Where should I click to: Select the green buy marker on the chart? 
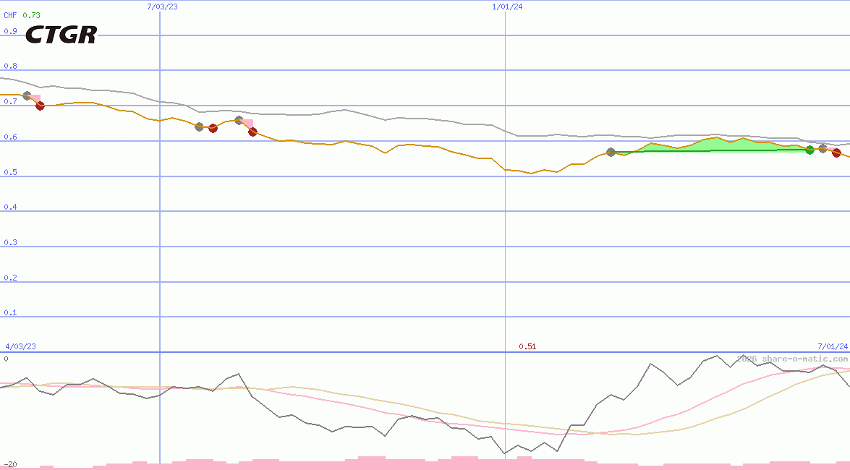pos(809,150)
